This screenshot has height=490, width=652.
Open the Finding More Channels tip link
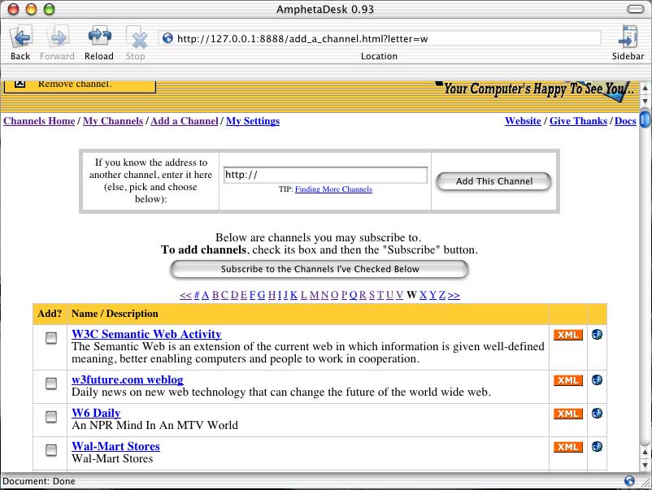coord(333,189)
